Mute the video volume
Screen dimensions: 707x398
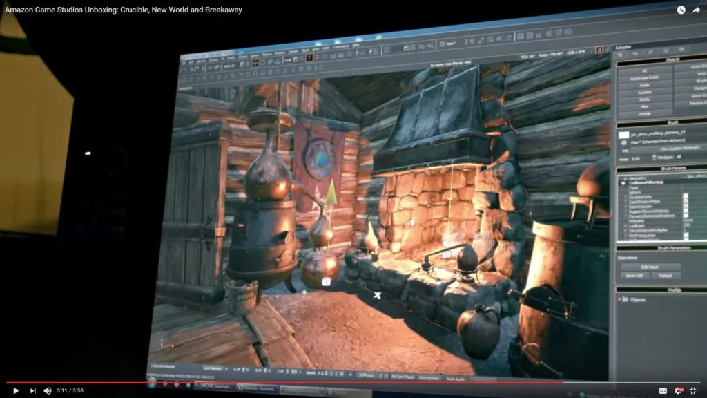click(48, 391)
